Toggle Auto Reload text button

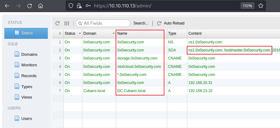(174, 23)
